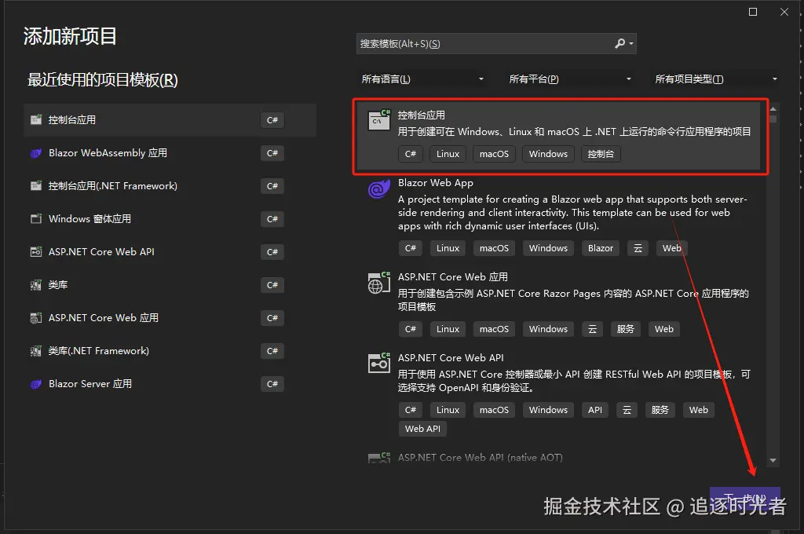The height and width of the screenshot is (534, 804).
Task: Click the Web API tag
Action: 422,429
